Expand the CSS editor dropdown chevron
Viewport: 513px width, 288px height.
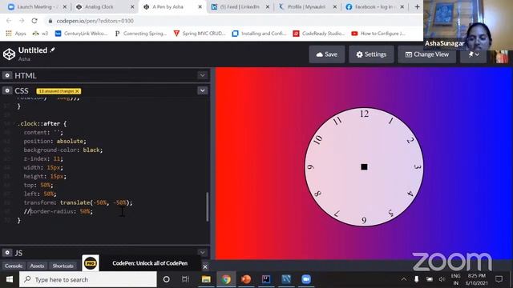click(x=203, y=90)
